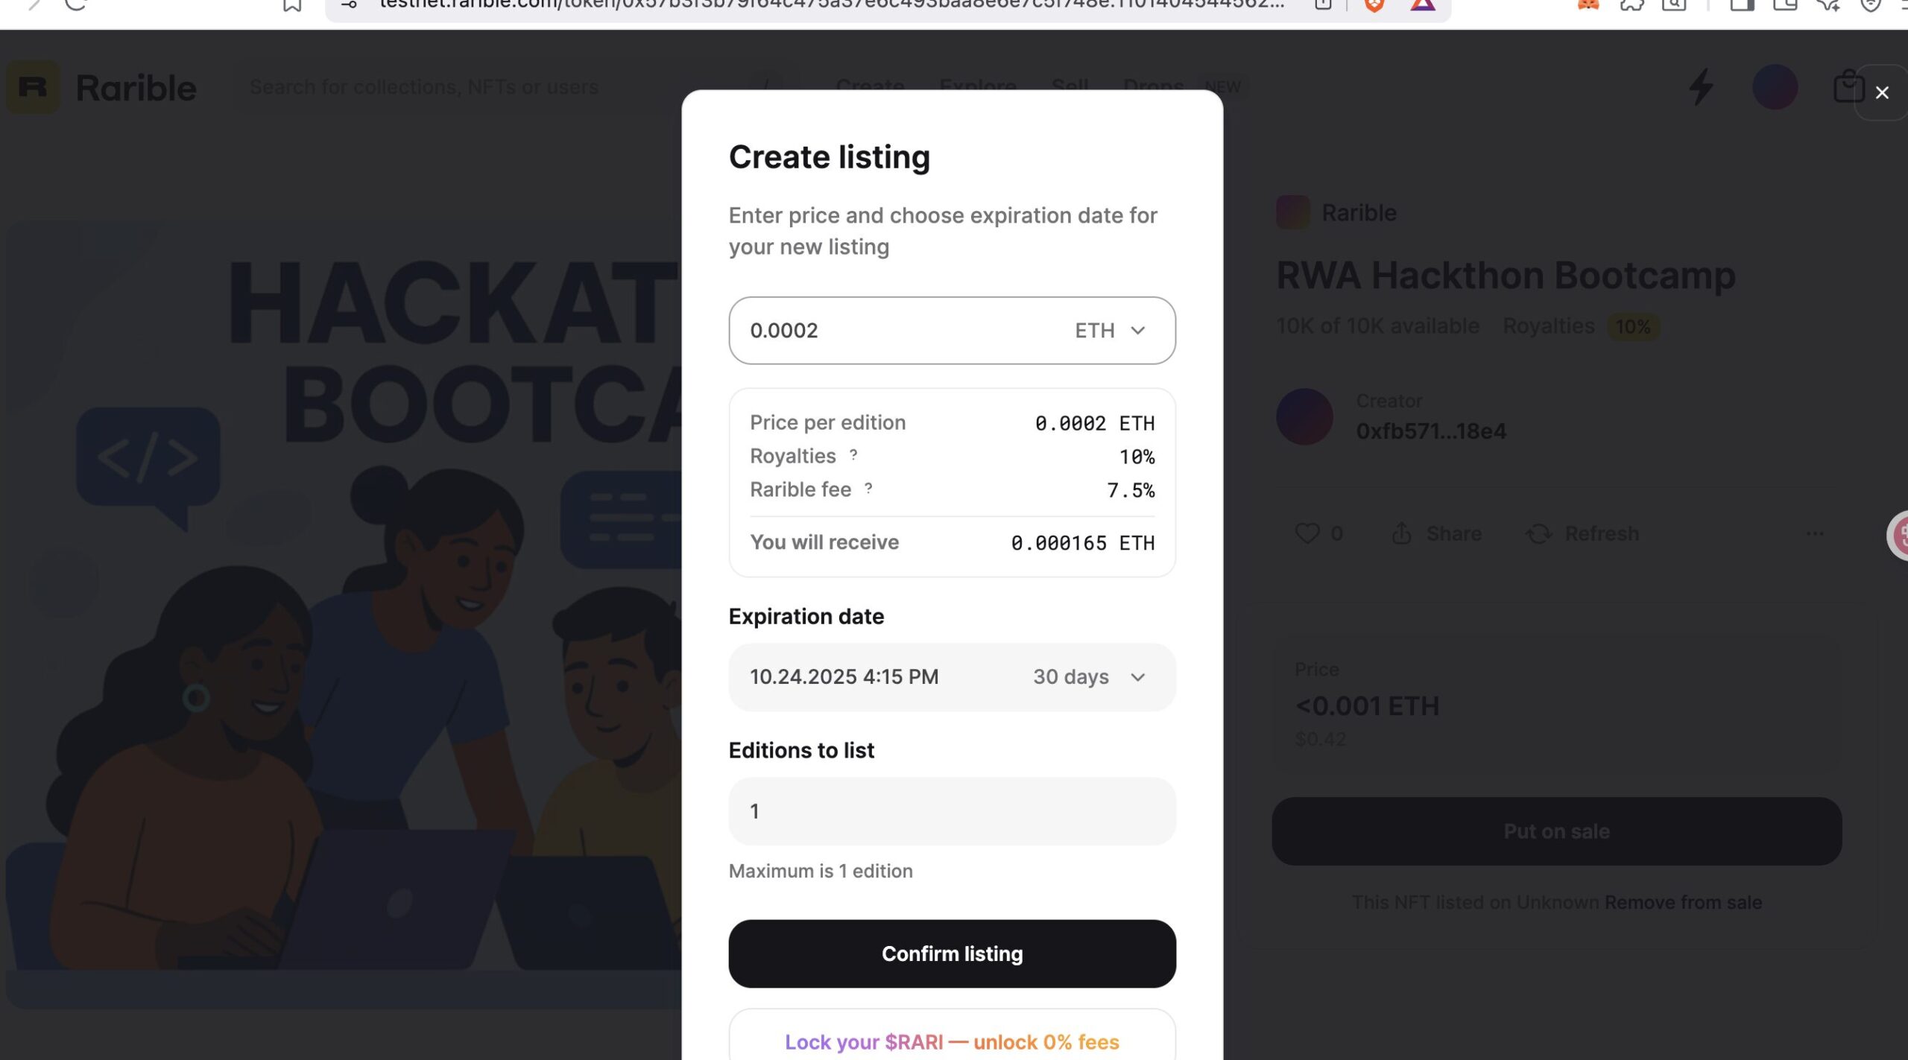Click the Rarible fee help icon
This screenshot has width=1908, height=1060.
[x=868, y=488]
